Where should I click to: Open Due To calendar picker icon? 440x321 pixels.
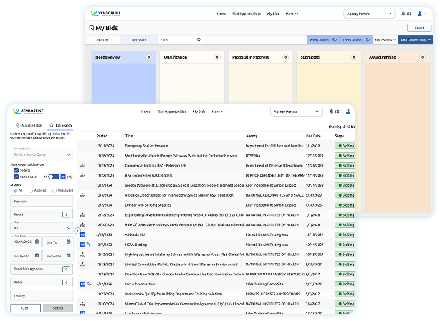(69, 242)
